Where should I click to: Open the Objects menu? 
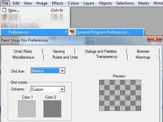105,3
